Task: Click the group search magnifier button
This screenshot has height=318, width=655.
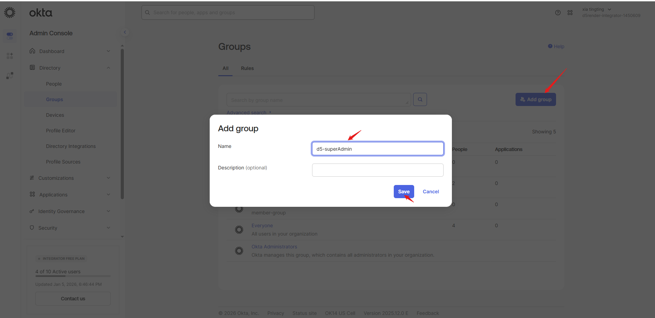Action: click(x=420, y=99)
